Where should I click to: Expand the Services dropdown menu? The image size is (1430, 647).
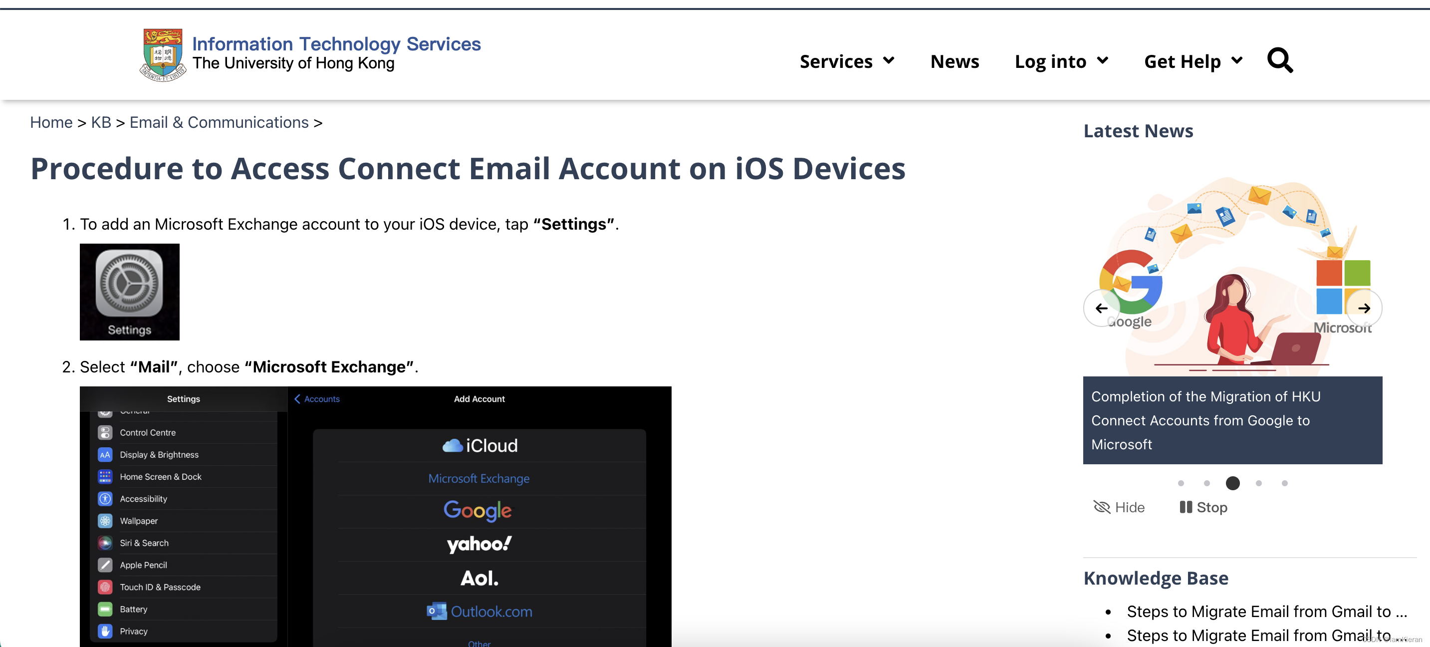847,61
